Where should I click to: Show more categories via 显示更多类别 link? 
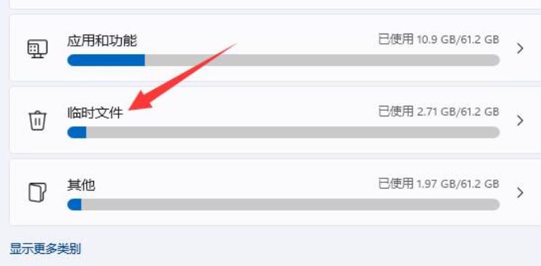45,248
